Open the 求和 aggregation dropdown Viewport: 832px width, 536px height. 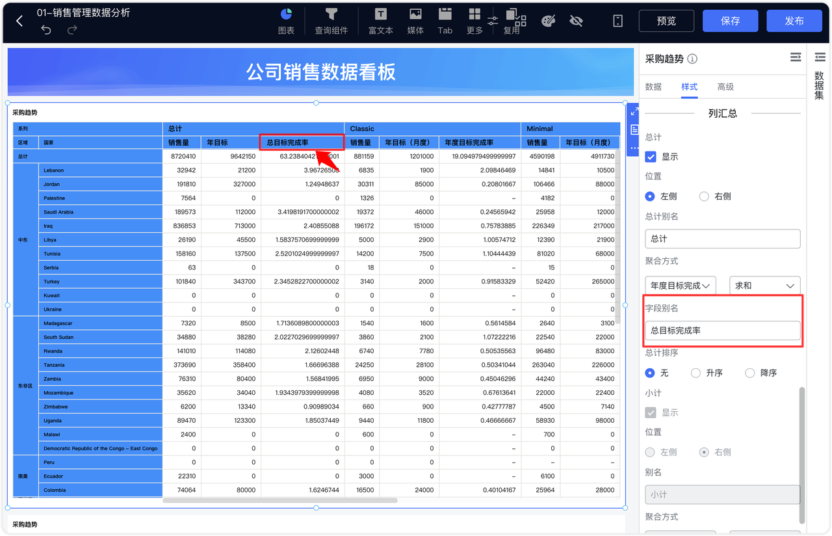click(x=764, y=286)
